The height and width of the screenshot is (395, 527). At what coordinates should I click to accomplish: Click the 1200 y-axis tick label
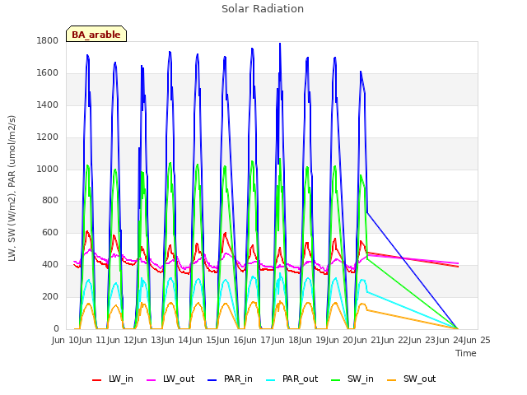48,137
